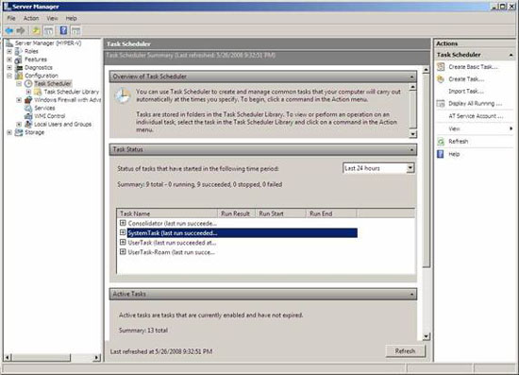Viewport: 519px width, 375px height.
Task: Click the Task Scheduler clock icon in tree
Action: coord(28,83)
